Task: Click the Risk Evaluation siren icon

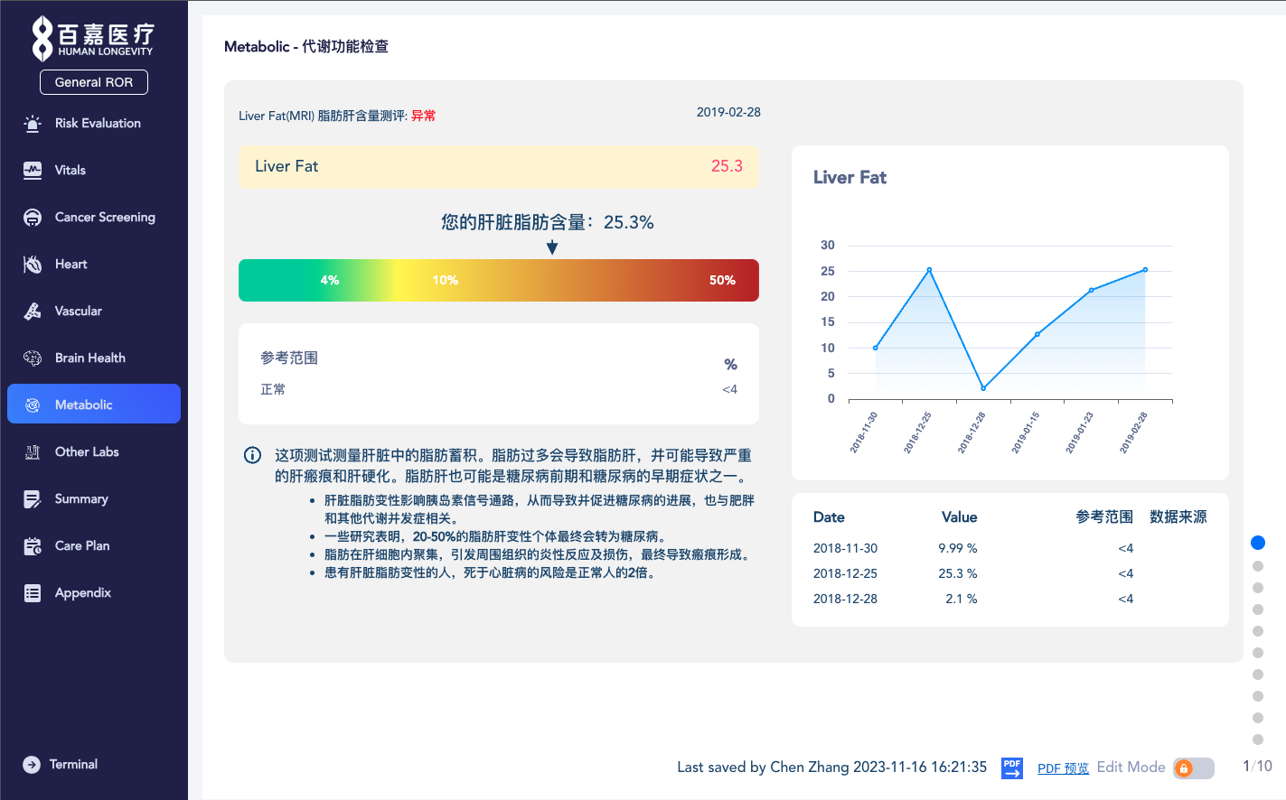Action: point(33,124)
